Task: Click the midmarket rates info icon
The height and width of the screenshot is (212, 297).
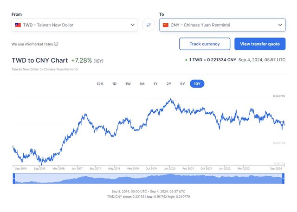Action: click(56, 44)
